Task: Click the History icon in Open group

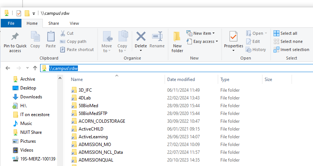Action: point(249,50)
